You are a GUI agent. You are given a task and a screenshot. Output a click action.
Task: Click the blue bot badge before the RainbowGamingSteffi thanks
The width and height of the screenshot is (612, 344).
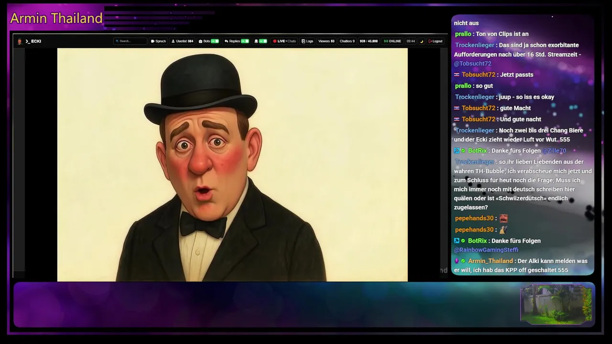[x=457, y=241]
